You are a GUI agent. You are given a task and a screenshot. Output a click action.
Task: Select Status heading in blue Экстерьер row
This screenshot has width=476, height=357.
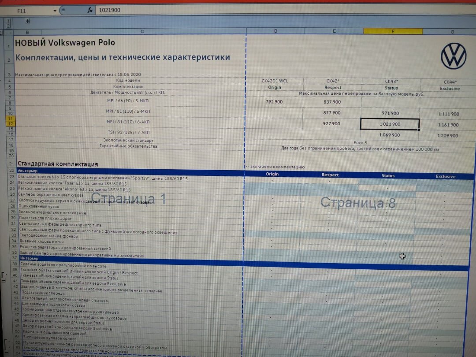coord(388,176)
